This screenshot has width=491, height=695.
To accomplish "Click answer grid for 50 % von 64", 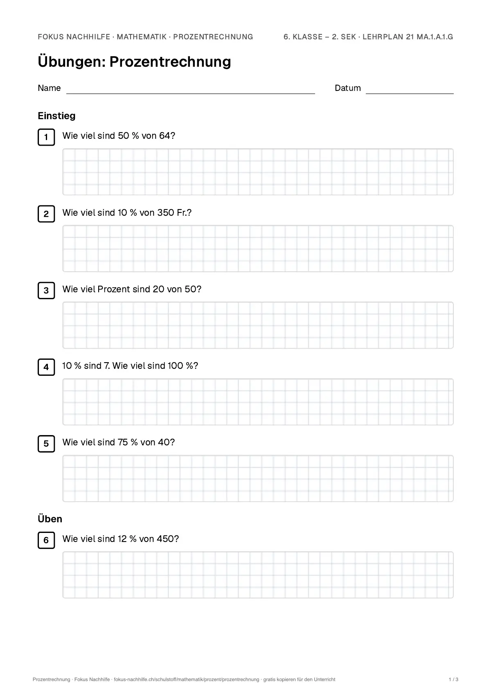I will pyautogui.click(x=258, y=172).
